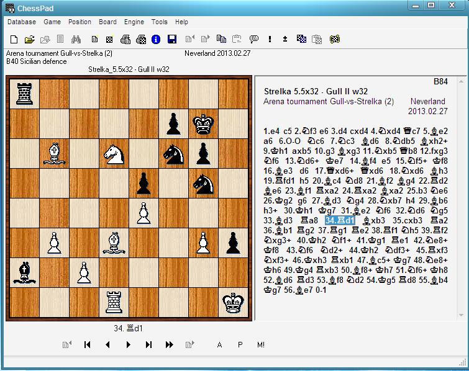Click the M! button below the board
This screenshot has height=371, width=469.
[x=261, y=345]
